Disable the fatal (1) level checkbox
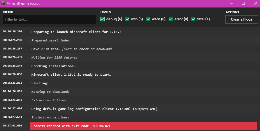260x131 pixels. pyautogui.click(x=193, y=19)
